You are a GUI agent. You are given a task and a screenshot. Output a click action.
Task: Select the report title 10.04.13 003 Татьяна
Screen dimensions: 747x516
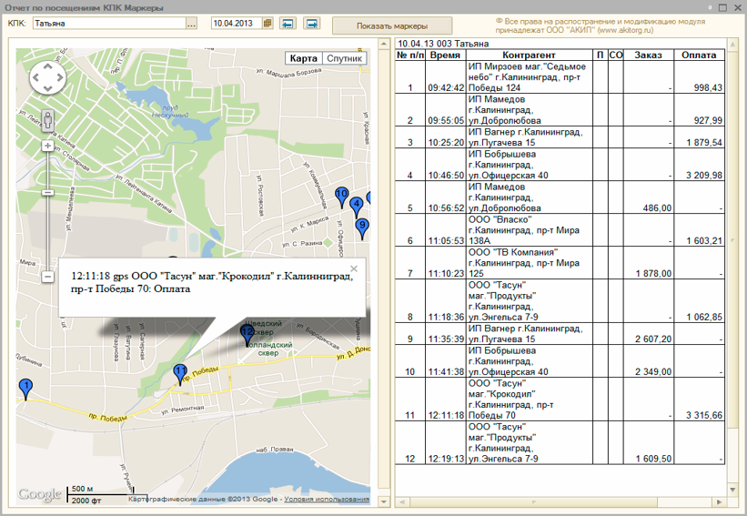(x=443, y=44)
